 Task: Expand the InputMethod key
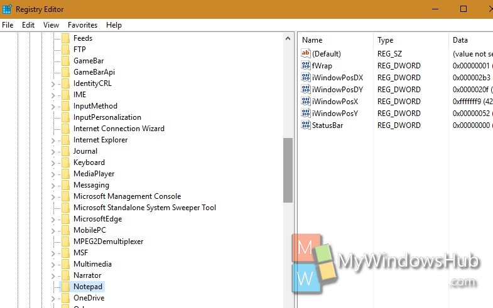coord(53,107)
